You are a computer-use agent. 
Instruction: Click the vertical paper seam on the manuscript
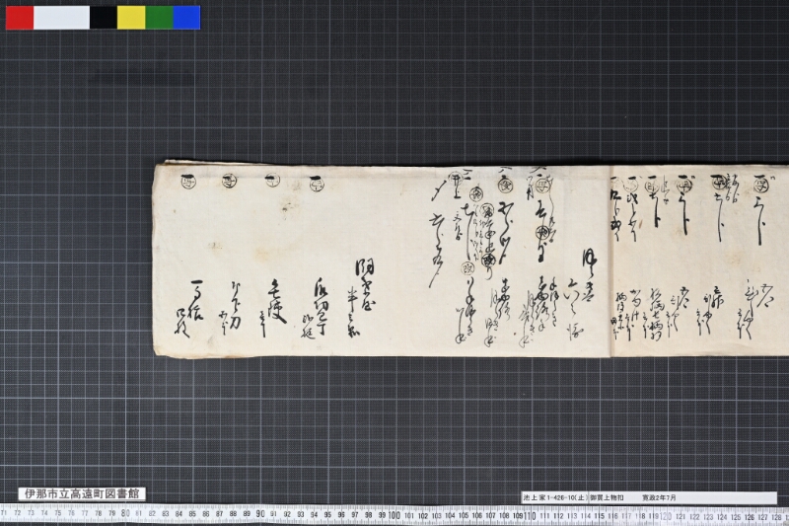tap(610, 262)
